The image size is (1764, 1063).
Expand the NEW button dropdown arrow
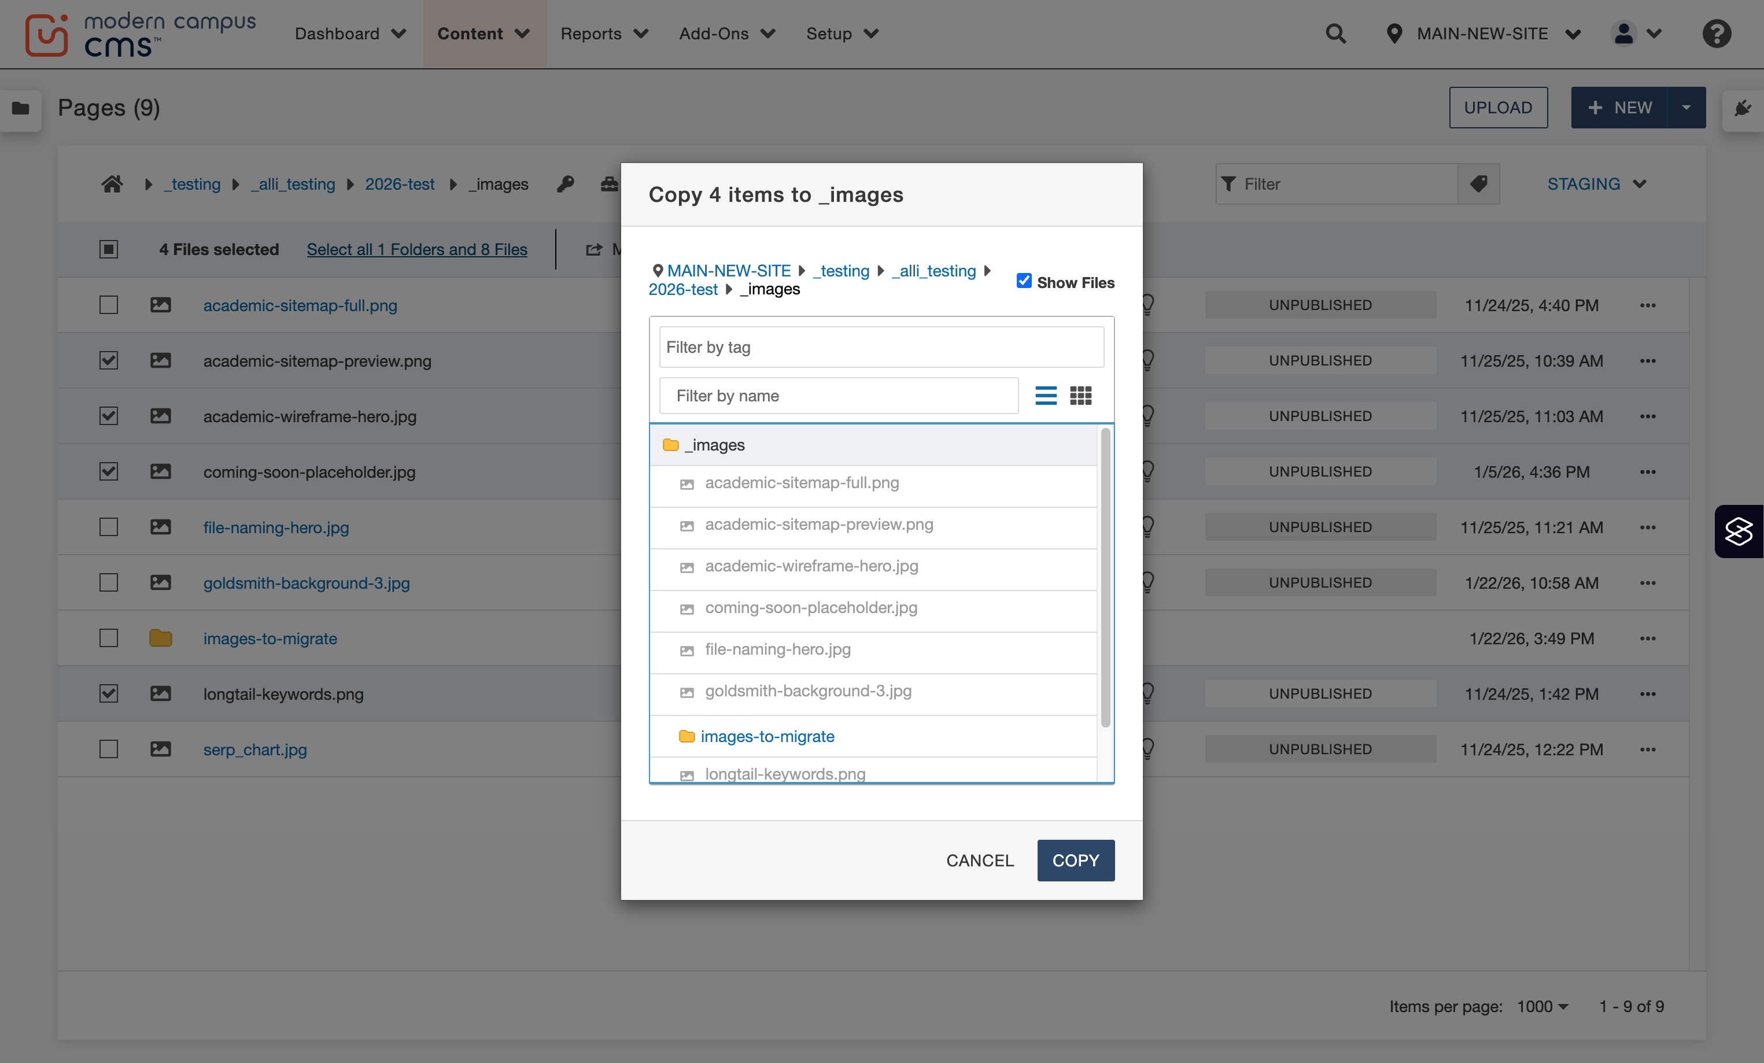[1686, 108]
